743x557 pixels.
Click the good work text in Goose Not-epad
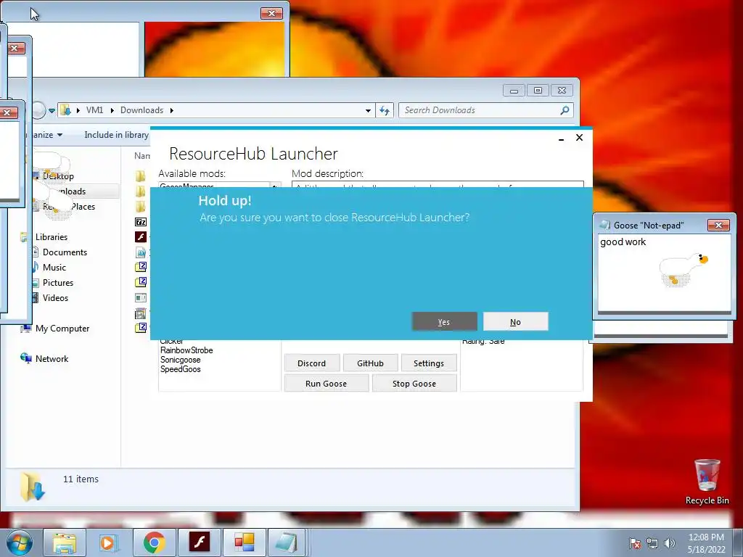[623, 242]
